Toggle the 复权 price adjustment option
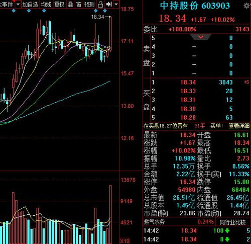The width and height of the screenshot is (251, 244). pos(59,5)
